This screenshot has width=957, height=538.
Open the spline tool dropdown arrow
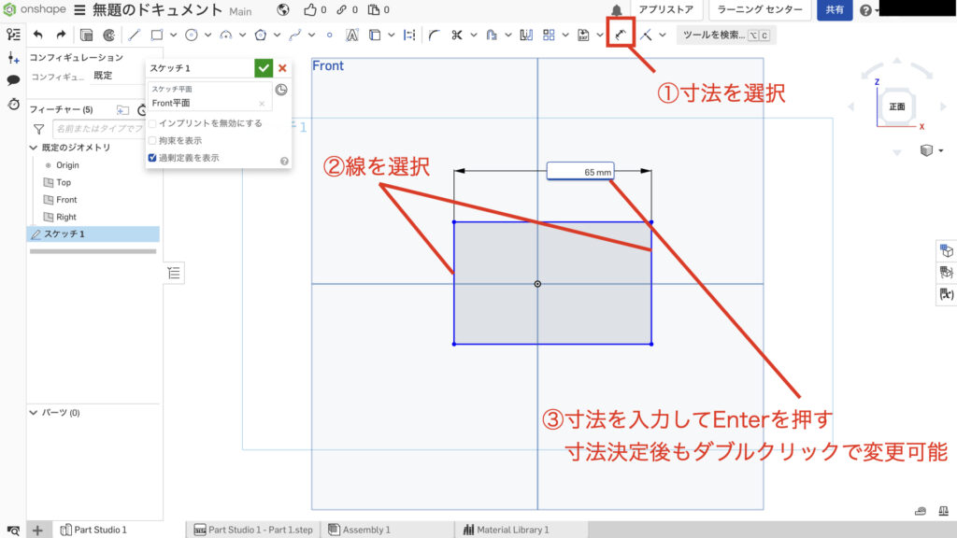[312, 35]
